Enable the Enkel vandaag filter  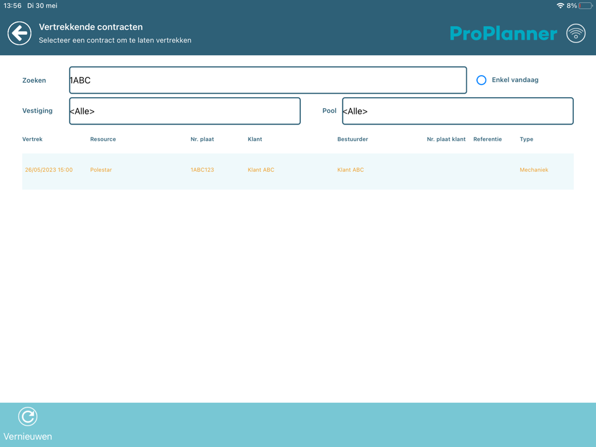click(x=481, y=80)
